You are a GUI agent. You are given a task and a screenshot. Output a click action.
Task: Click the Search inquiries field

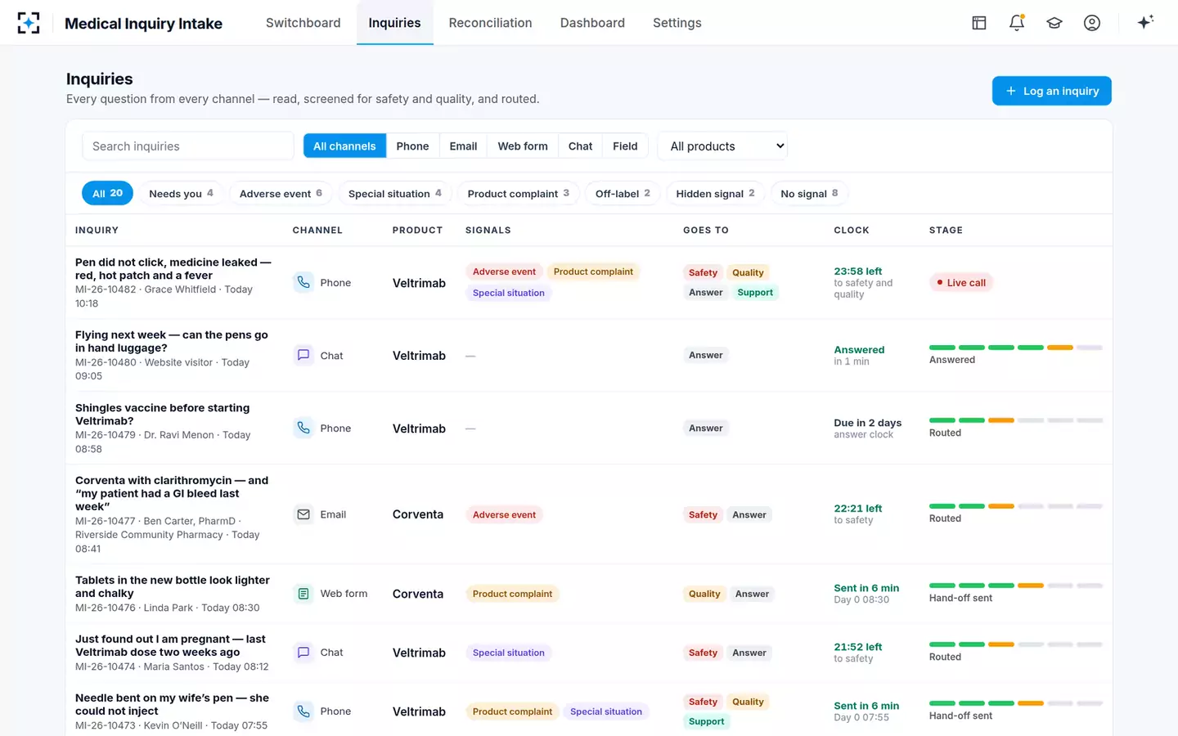(x=188, y=146)
